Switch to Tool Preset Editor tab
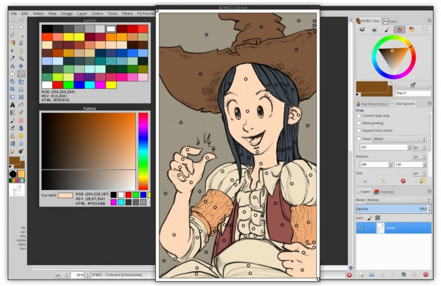 pos(372,104)
